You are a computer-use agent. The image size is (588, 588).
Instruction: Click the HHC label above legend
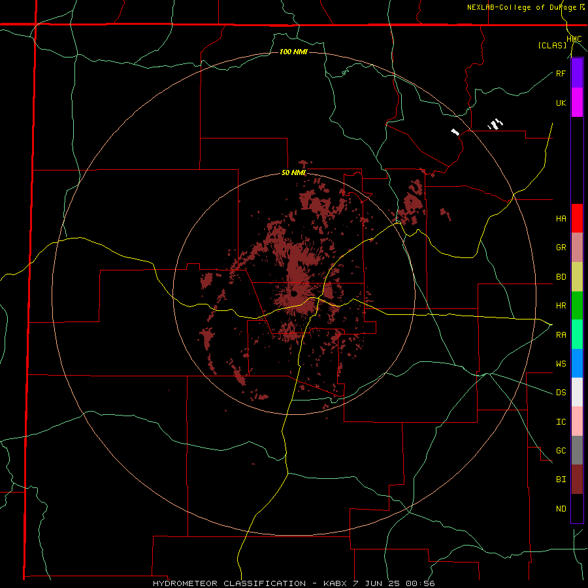click(x=574, y=39)
